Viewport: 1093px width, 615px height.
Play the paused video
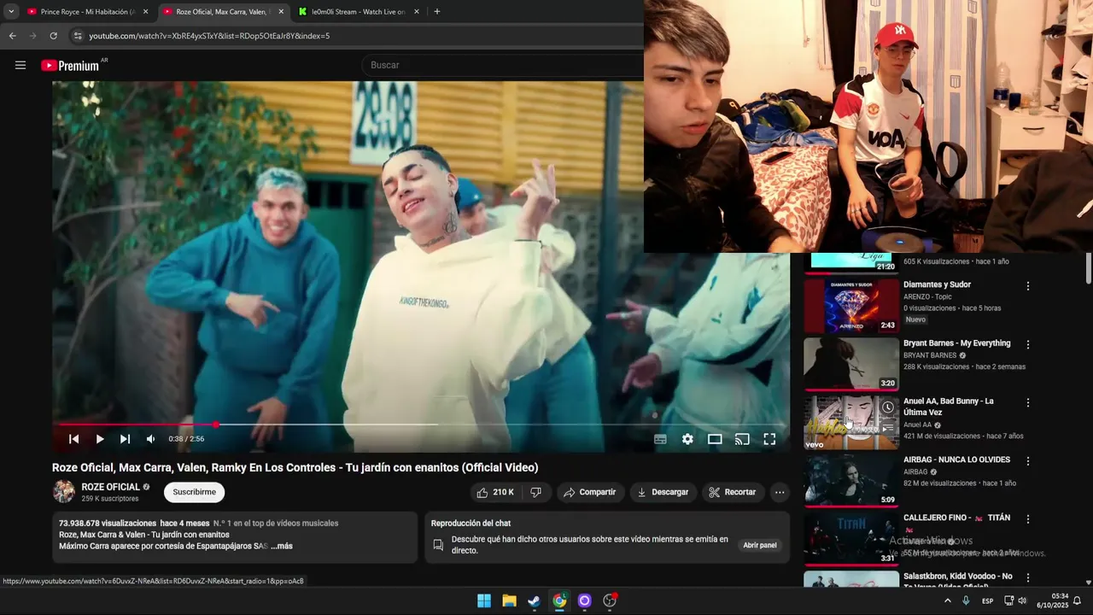[100, 439]
